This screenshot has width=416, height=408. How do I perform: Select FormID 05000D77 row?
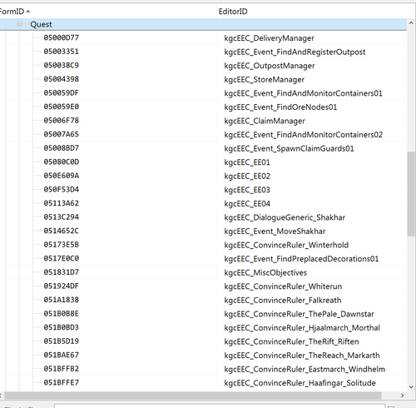click(203, 37)
